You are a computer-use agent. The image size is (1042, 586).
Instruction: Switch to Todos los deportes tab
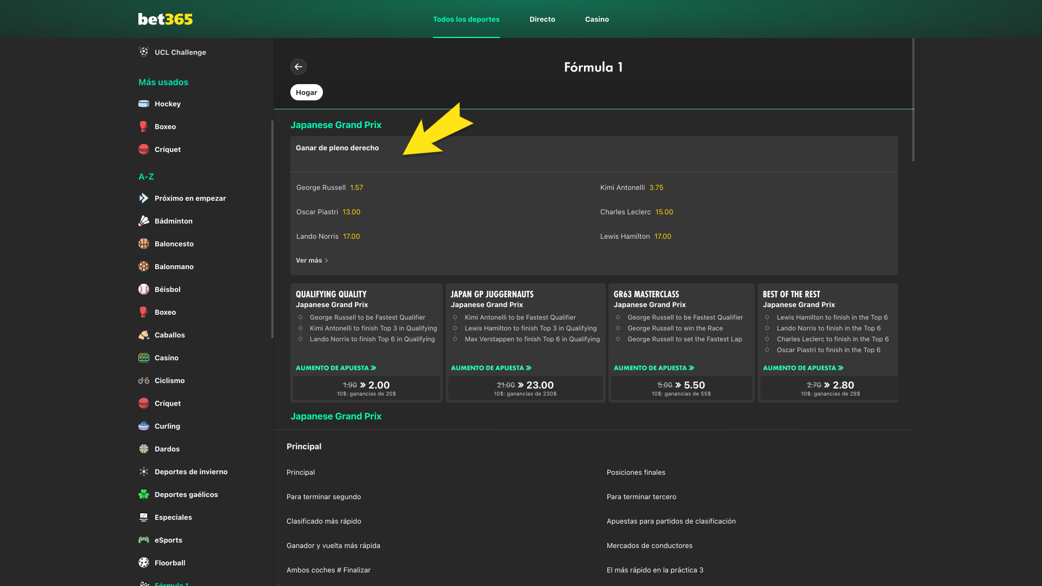click(x=466, y=19)
